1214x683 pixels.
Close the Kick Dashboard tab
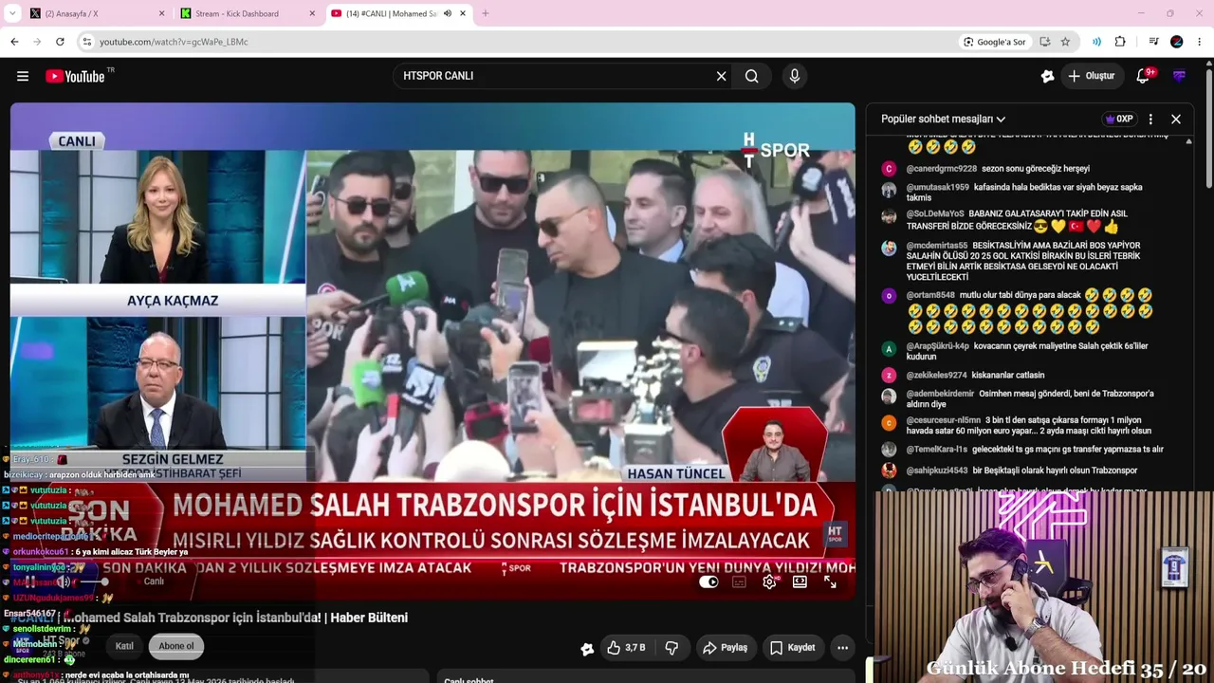coord(312,13)
